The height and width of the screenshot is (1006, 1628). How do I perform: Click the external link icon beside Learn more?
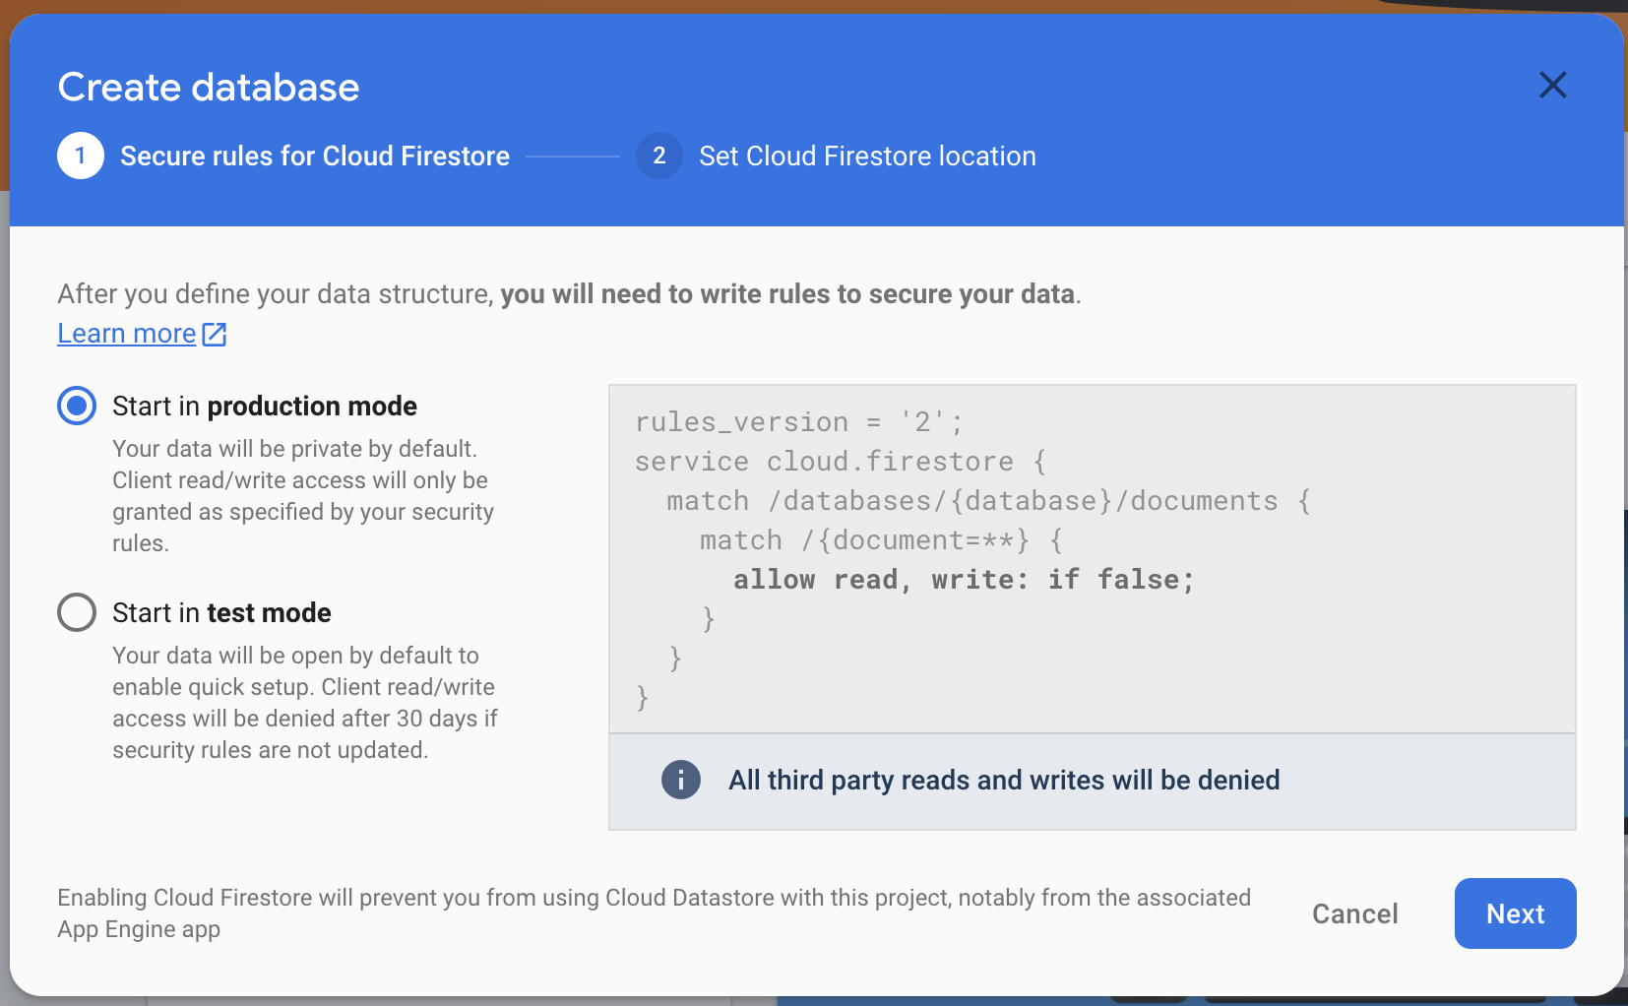tap(215, 335)
